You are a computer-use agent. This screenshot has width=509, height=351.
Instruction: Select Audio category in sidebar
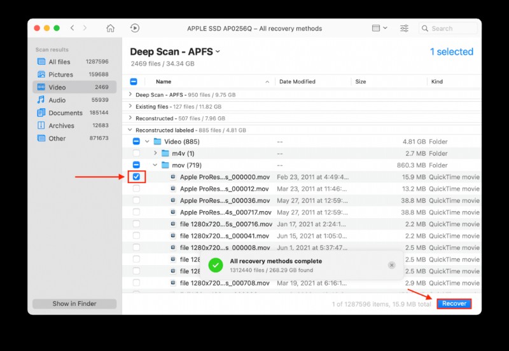click(74, 100)
